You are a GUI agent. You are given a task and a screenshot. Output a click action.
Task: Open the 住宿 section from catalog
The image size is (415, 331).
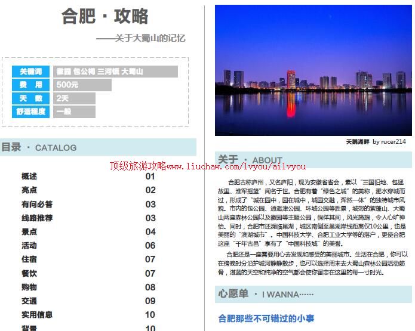[29, 259]
